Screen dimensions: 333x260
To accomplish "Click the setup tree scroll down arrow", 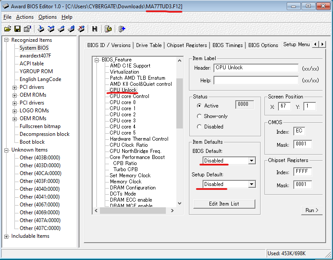I will point(179,203).
